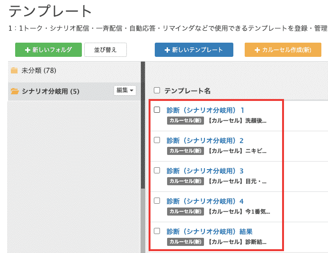Open template 診断（シナリオ分岐用）結果
The height and width of the screenshot is (253, 328).
[x=209, y=232]
